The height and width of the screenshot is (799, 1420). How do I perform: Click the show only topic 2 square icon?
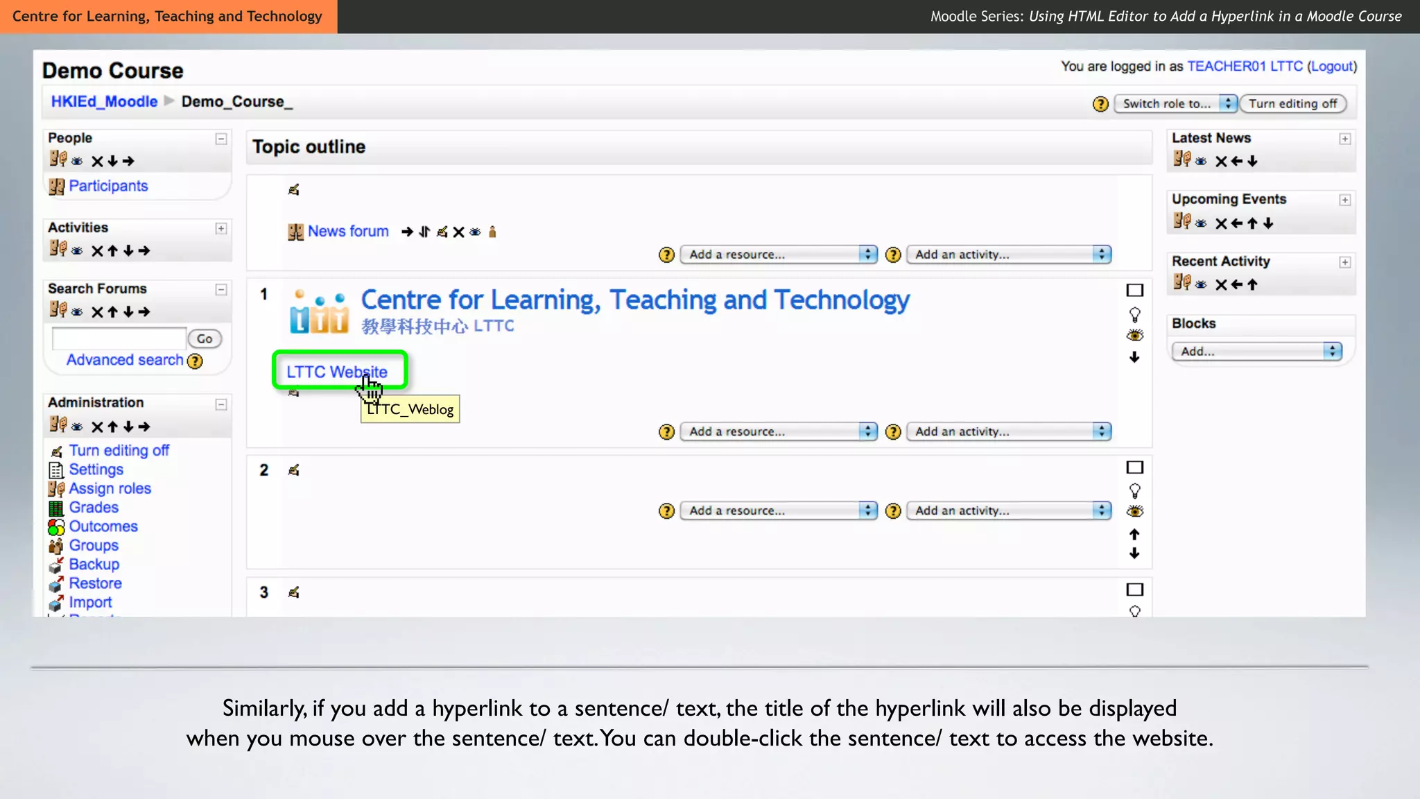coord(1134,467)
